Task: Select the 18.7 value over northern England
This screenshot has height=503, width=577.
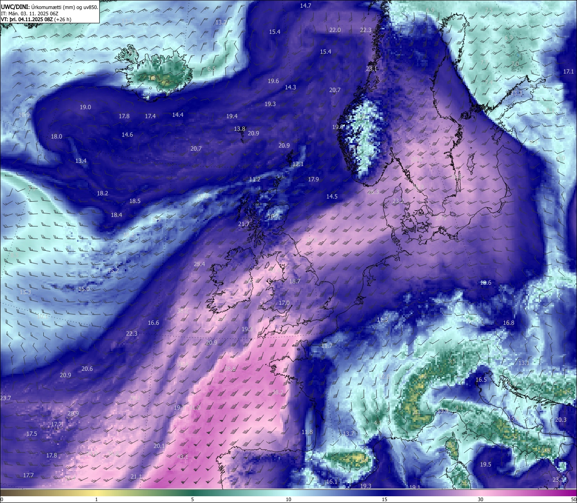Action: coord(295,281)
